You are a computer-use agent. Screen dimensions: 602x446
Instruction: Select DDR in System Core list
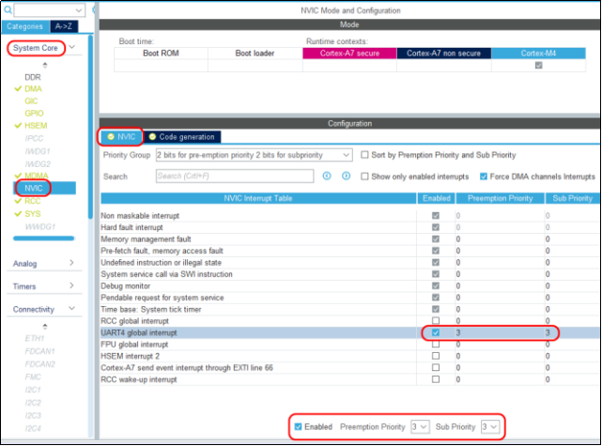click(33, 77)
